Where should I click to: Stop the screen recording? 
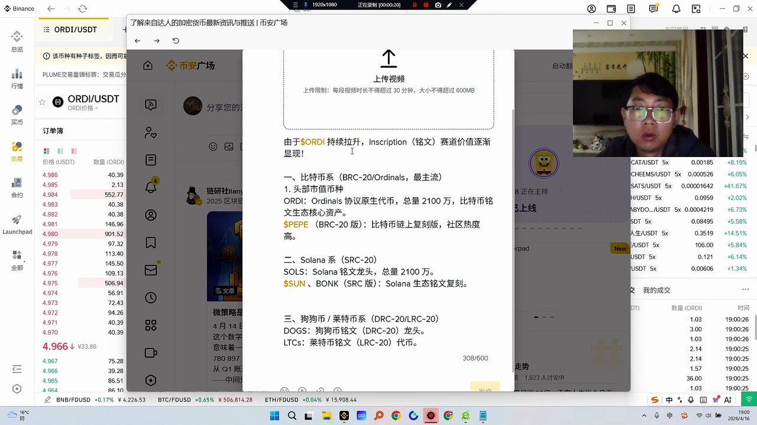(426, 5)
